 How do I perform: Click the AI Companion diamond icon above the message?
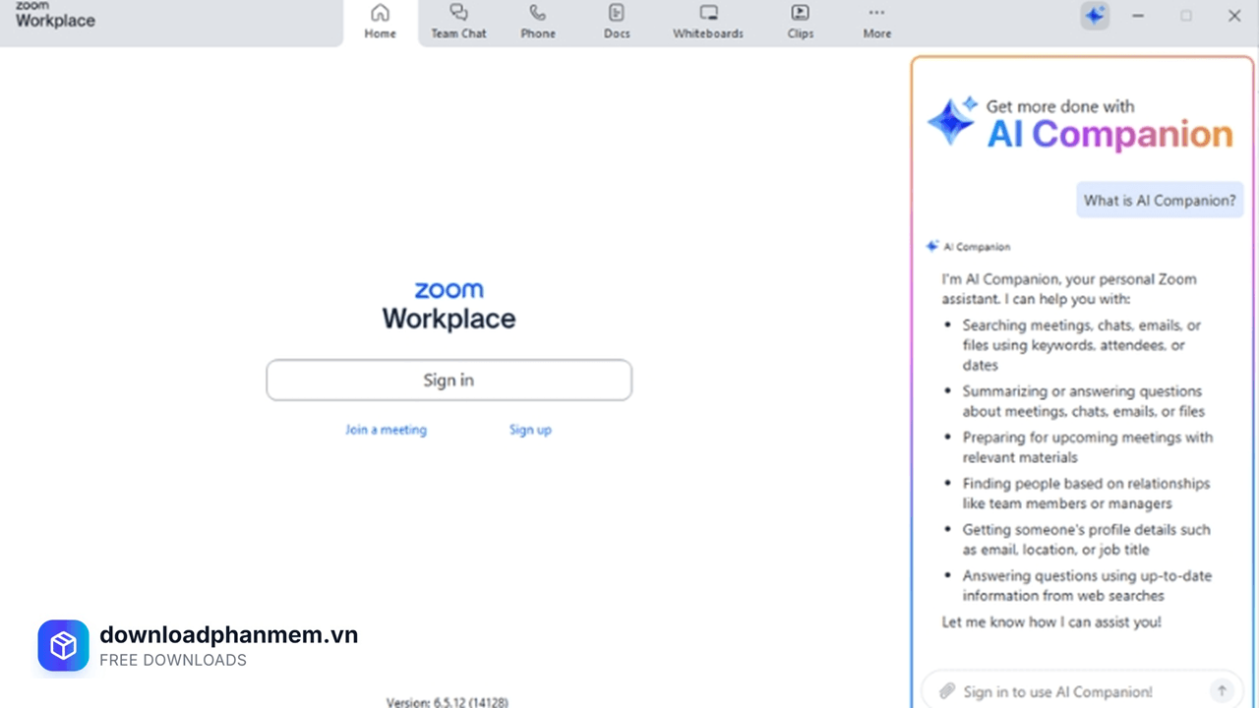[x=932, y=246]
